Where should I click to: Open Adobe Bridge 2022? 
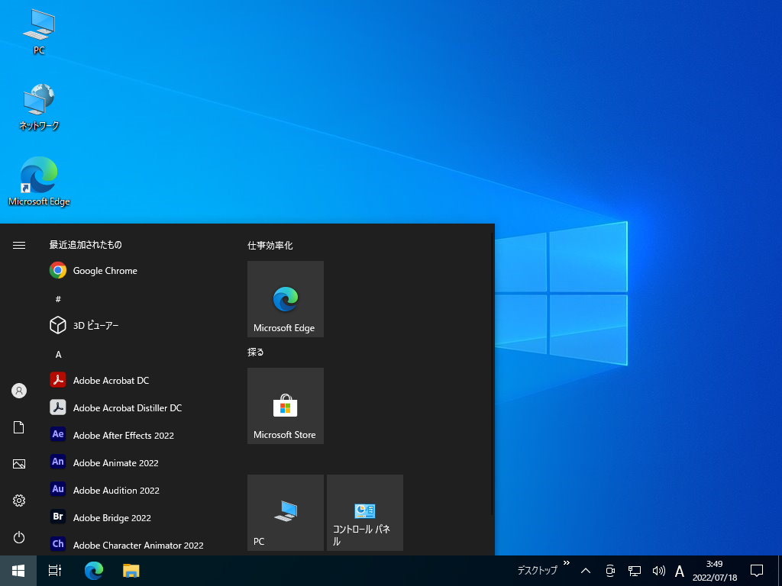[x=111, y=518]
